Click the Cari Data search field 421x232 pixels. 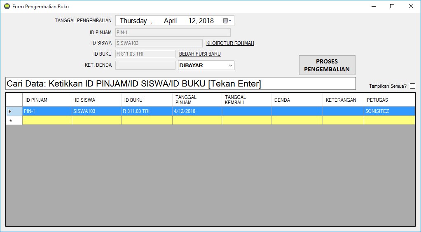[180, 84]
